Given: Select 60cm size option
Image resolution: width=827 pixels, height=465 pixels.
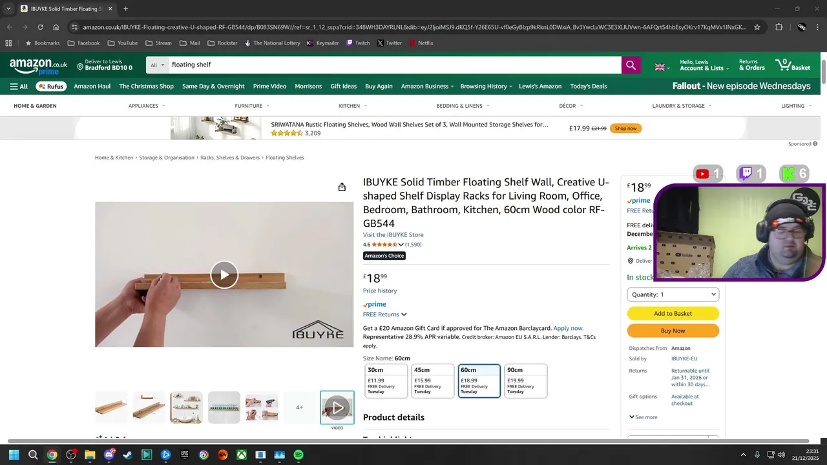Looking at the screenshot, I should [479, 381].
